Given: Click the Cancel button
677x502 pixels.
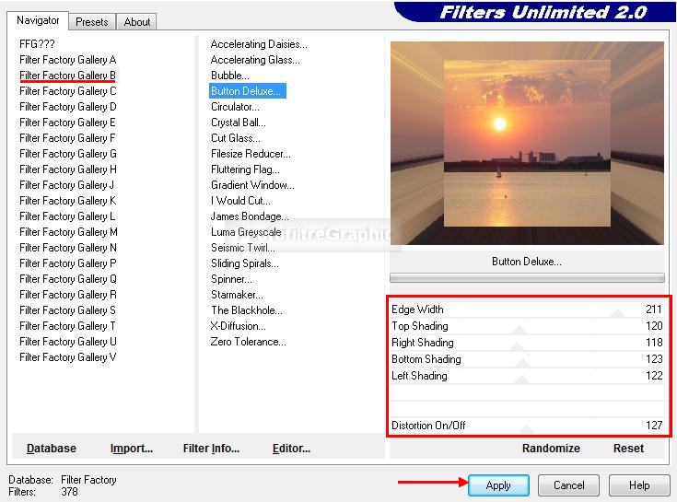Looking at the screenshot, I should tap(568, 485).
